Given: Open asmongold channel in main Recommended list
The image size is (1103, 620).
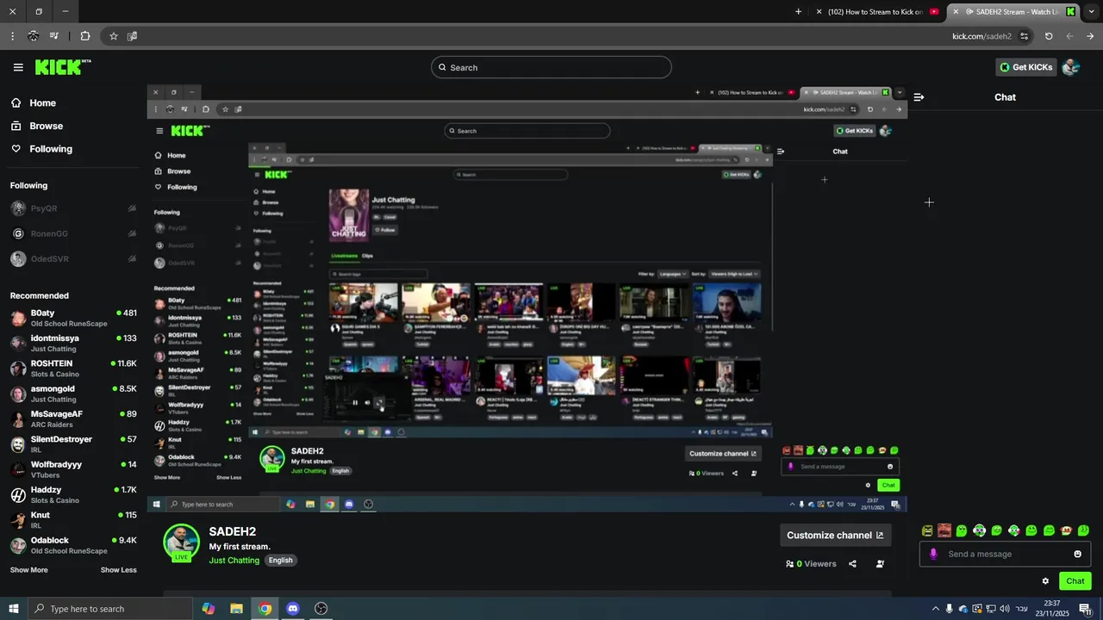Looking at the screenshot, I should pos(73,394).
